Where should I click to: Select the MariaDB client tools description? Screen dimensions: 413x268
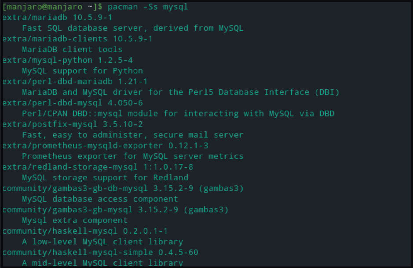point(72,50)
